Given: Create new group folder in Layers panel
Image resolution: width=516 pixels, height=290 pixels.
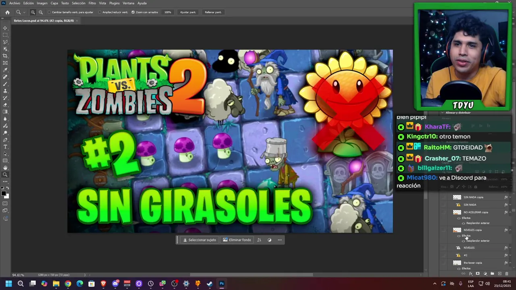Looking at the screenshot, I should (x=492, y=274).
